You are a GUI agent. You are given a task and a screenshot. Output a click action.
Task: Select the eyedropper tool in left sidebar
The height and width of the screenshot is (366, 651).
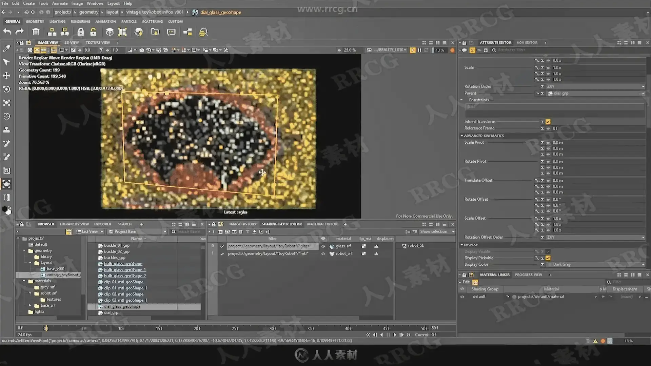tap(6, 48)
